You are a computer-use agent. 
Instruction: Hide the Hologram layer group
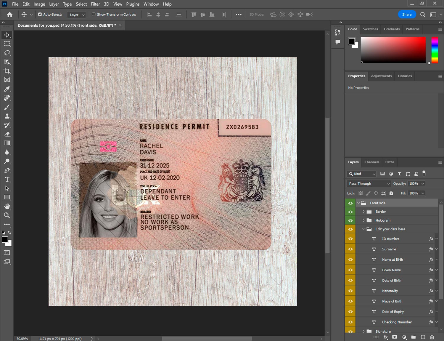pyautogui.click(x=350, y=220)
